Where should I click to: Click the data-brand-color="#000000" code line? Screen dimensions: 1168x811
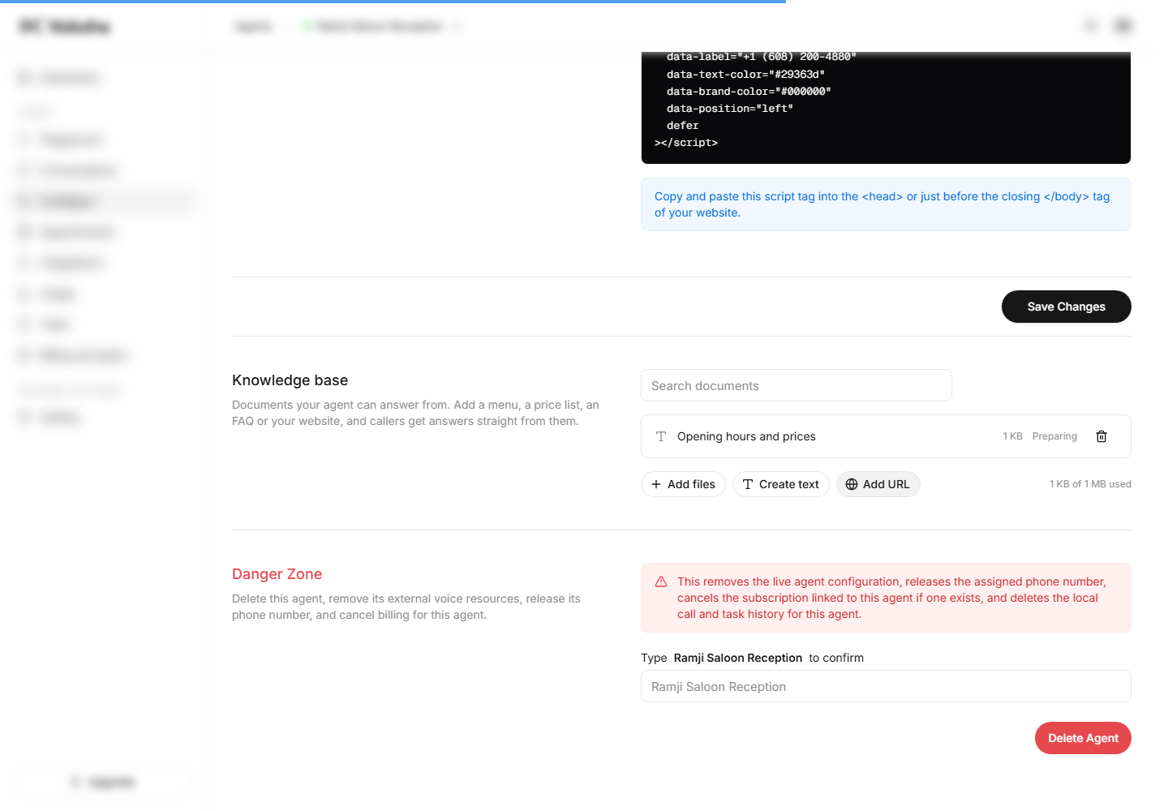coord(749,92)
